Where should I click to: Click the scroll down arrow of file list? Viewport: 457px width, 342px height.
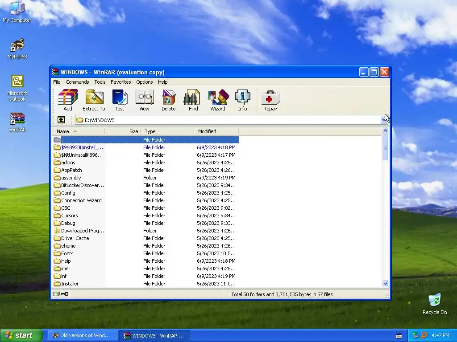click(x=385, y=284)
